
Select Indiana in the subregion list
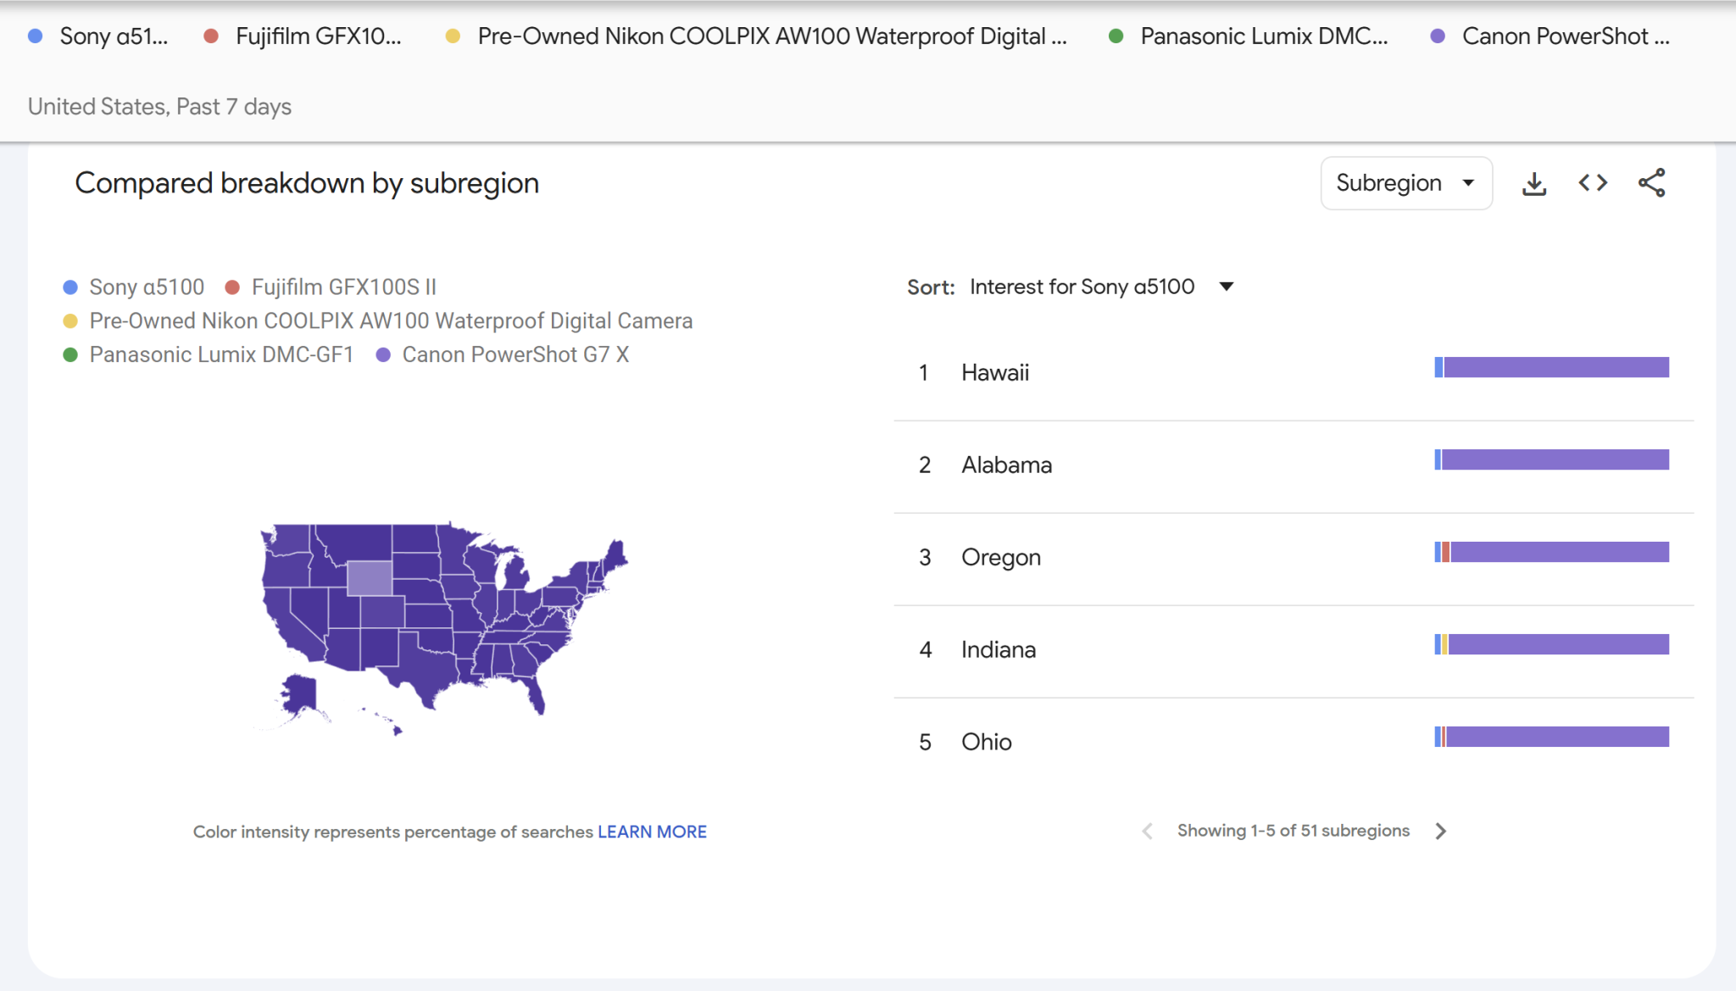click(1294, 650)
